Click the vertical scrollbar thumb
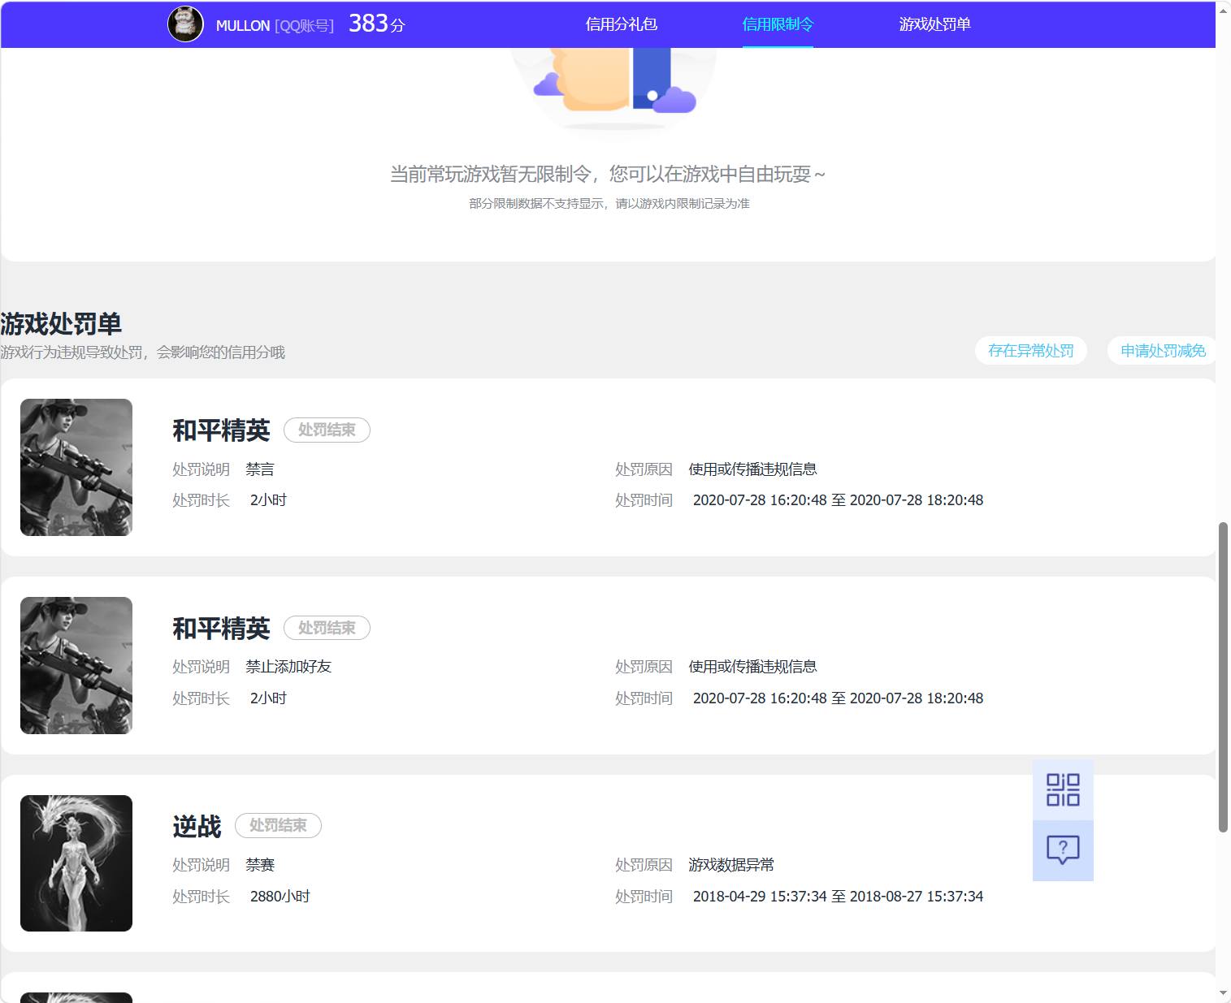The height and width of the screenshot is (1003, 1231). pyautogui.click(x=1223, y=677)
